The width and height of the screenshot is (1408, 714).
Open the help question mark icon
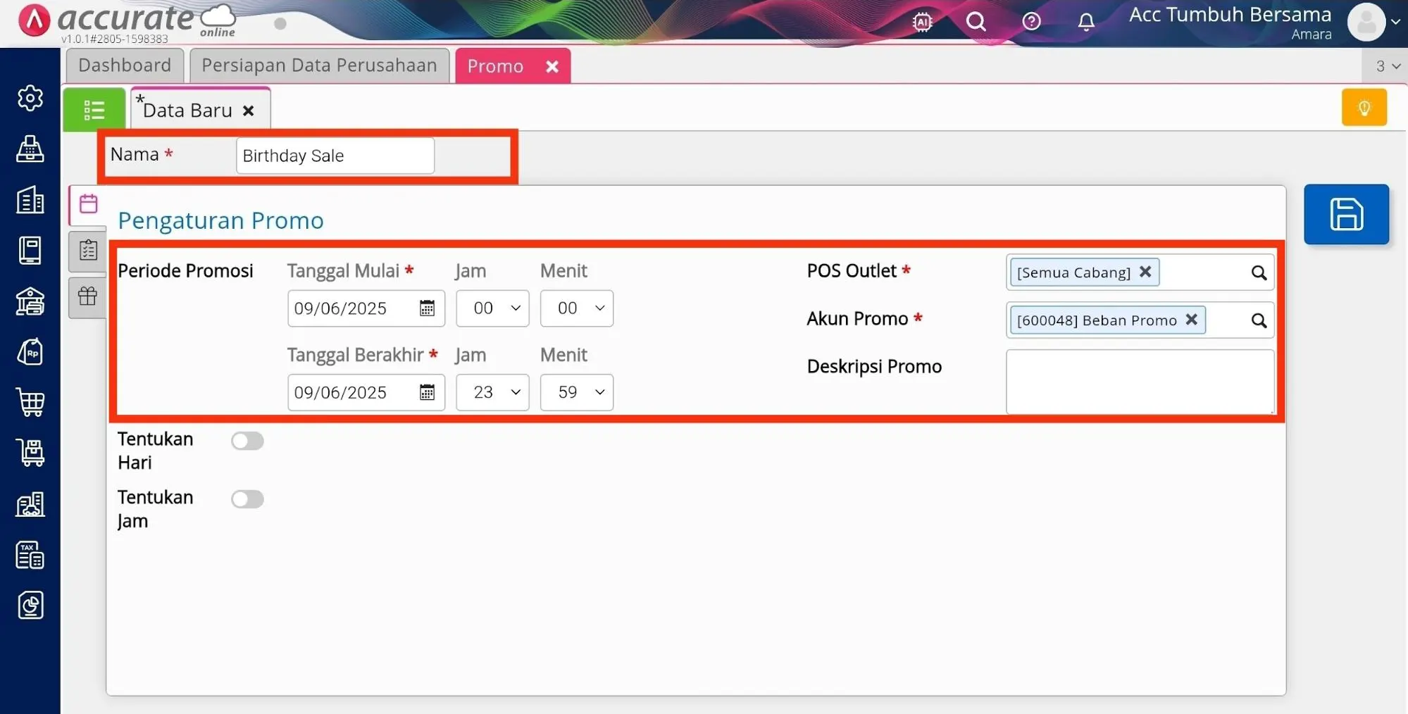tap(1031, 22)
